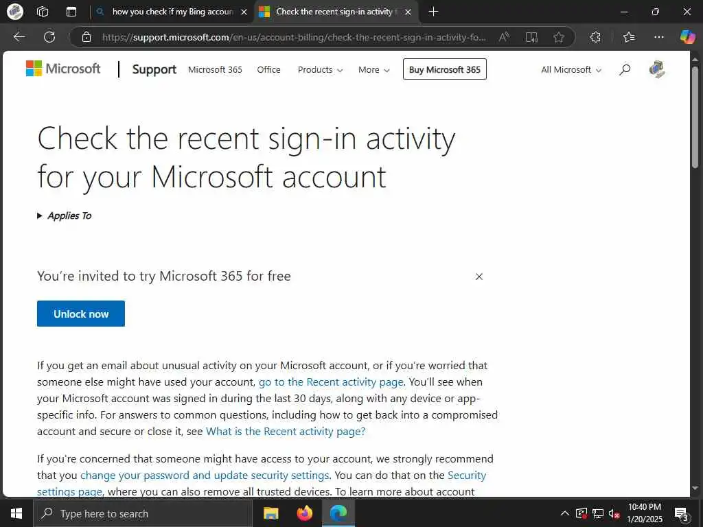Expand the All Microsoft dropdown
The height and width of the screenshot is (527, 703).
(571, 69)
